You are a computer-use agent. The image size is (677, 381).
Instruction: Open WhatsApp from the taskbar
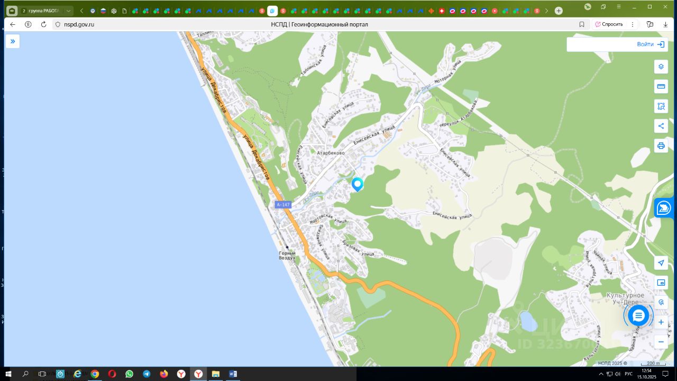[130, 374]
